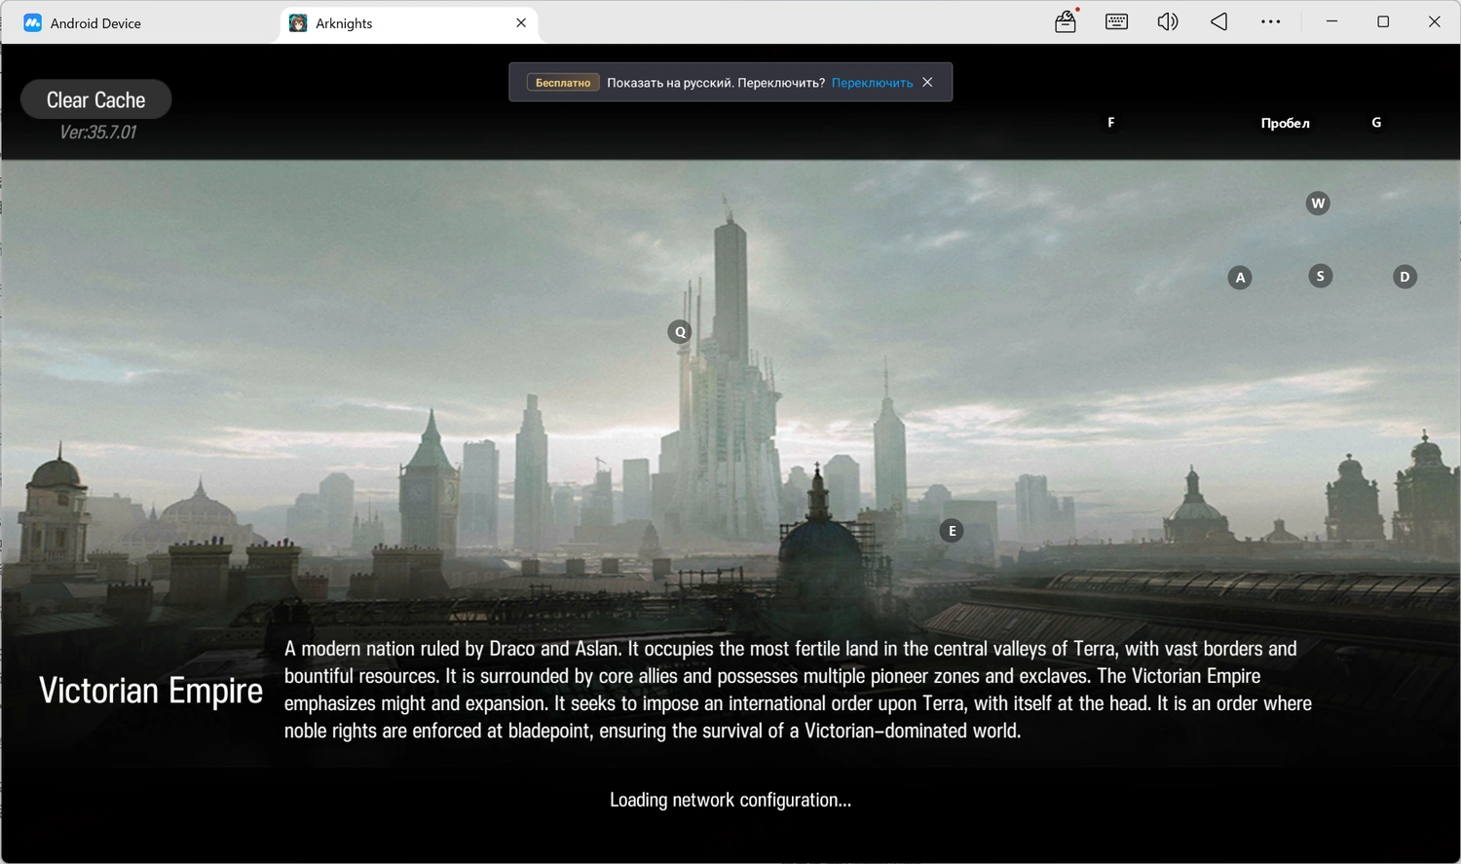Open the toolbox icon with red dot
Image resolution: width=1461 pixels, height=864 pixels.
tap(1066, 21)
